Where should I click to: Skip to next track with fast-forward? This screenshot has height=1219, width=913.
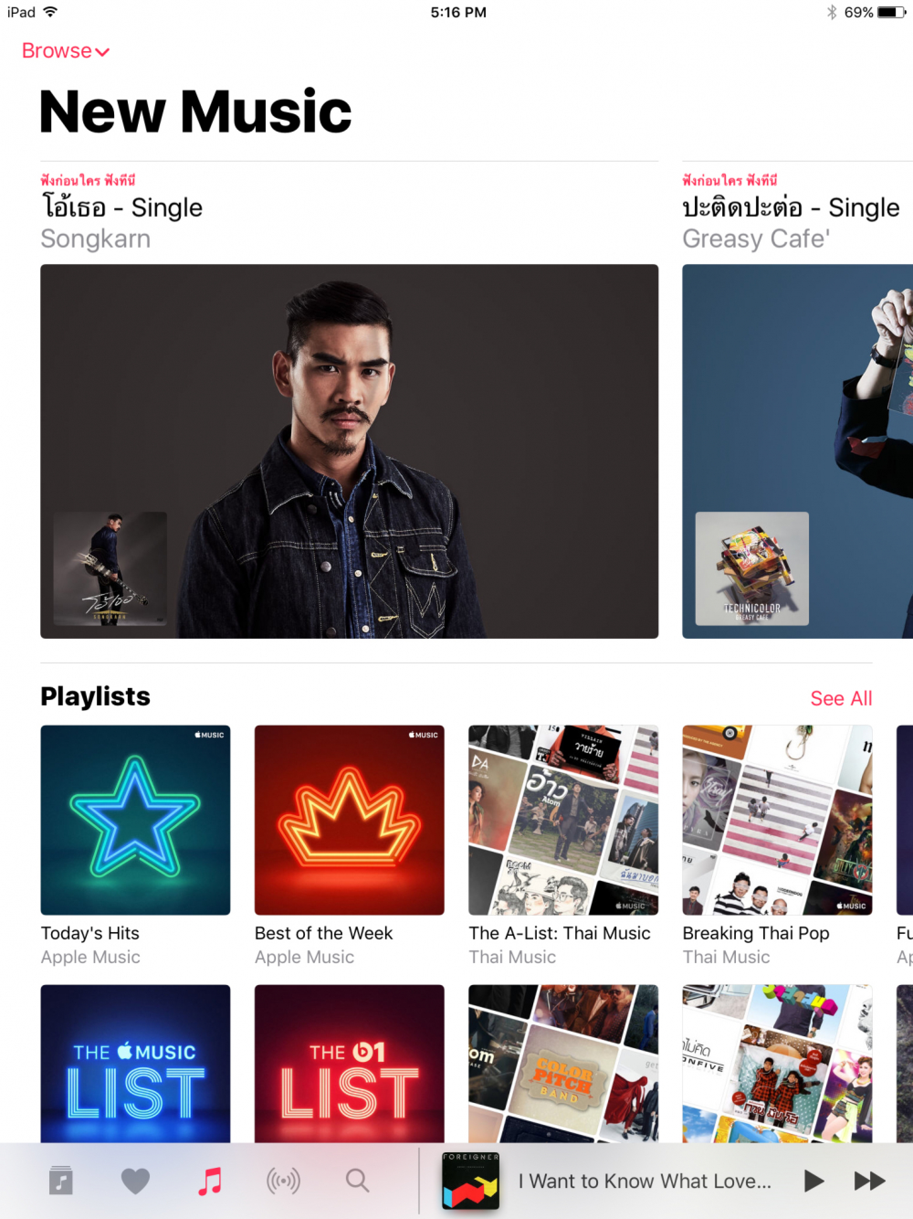(870, 1181)
